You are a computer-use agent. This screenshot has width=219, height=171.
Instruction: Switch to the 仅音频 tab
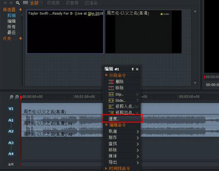tap(72, 3)
